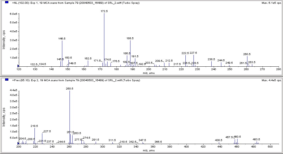Click the lower pane's Intensity, cps axis label
The width and height of the screenshot is (283, 154).
click(4, 117)
